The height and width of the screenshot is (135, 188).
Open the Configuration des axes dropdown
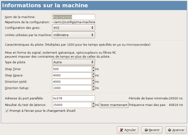(73, 28)
